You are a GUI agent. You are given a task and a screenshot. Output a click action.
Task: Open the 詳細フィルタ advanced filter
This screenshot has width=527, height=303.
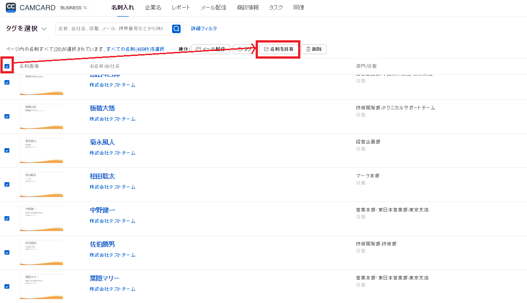tap(204, 29)
